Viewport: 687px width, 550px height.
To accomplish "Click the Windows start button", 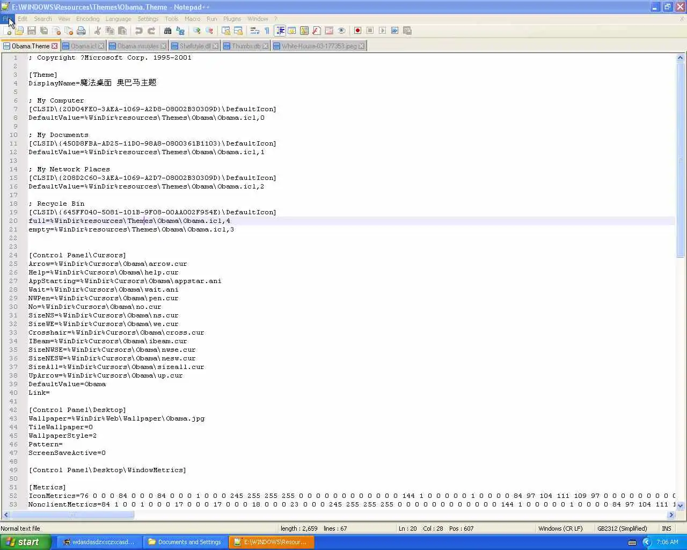I will pyautogui.click(x=25, y=542).
